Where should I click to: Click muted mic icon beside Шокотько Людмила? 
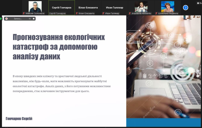(x=156, y=13)
